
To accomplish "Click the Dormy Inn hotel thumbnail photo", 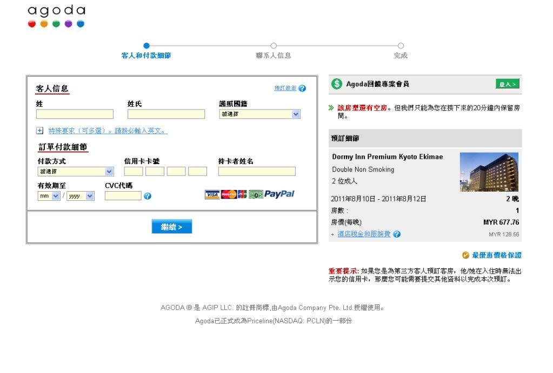I will coord(489,172).
